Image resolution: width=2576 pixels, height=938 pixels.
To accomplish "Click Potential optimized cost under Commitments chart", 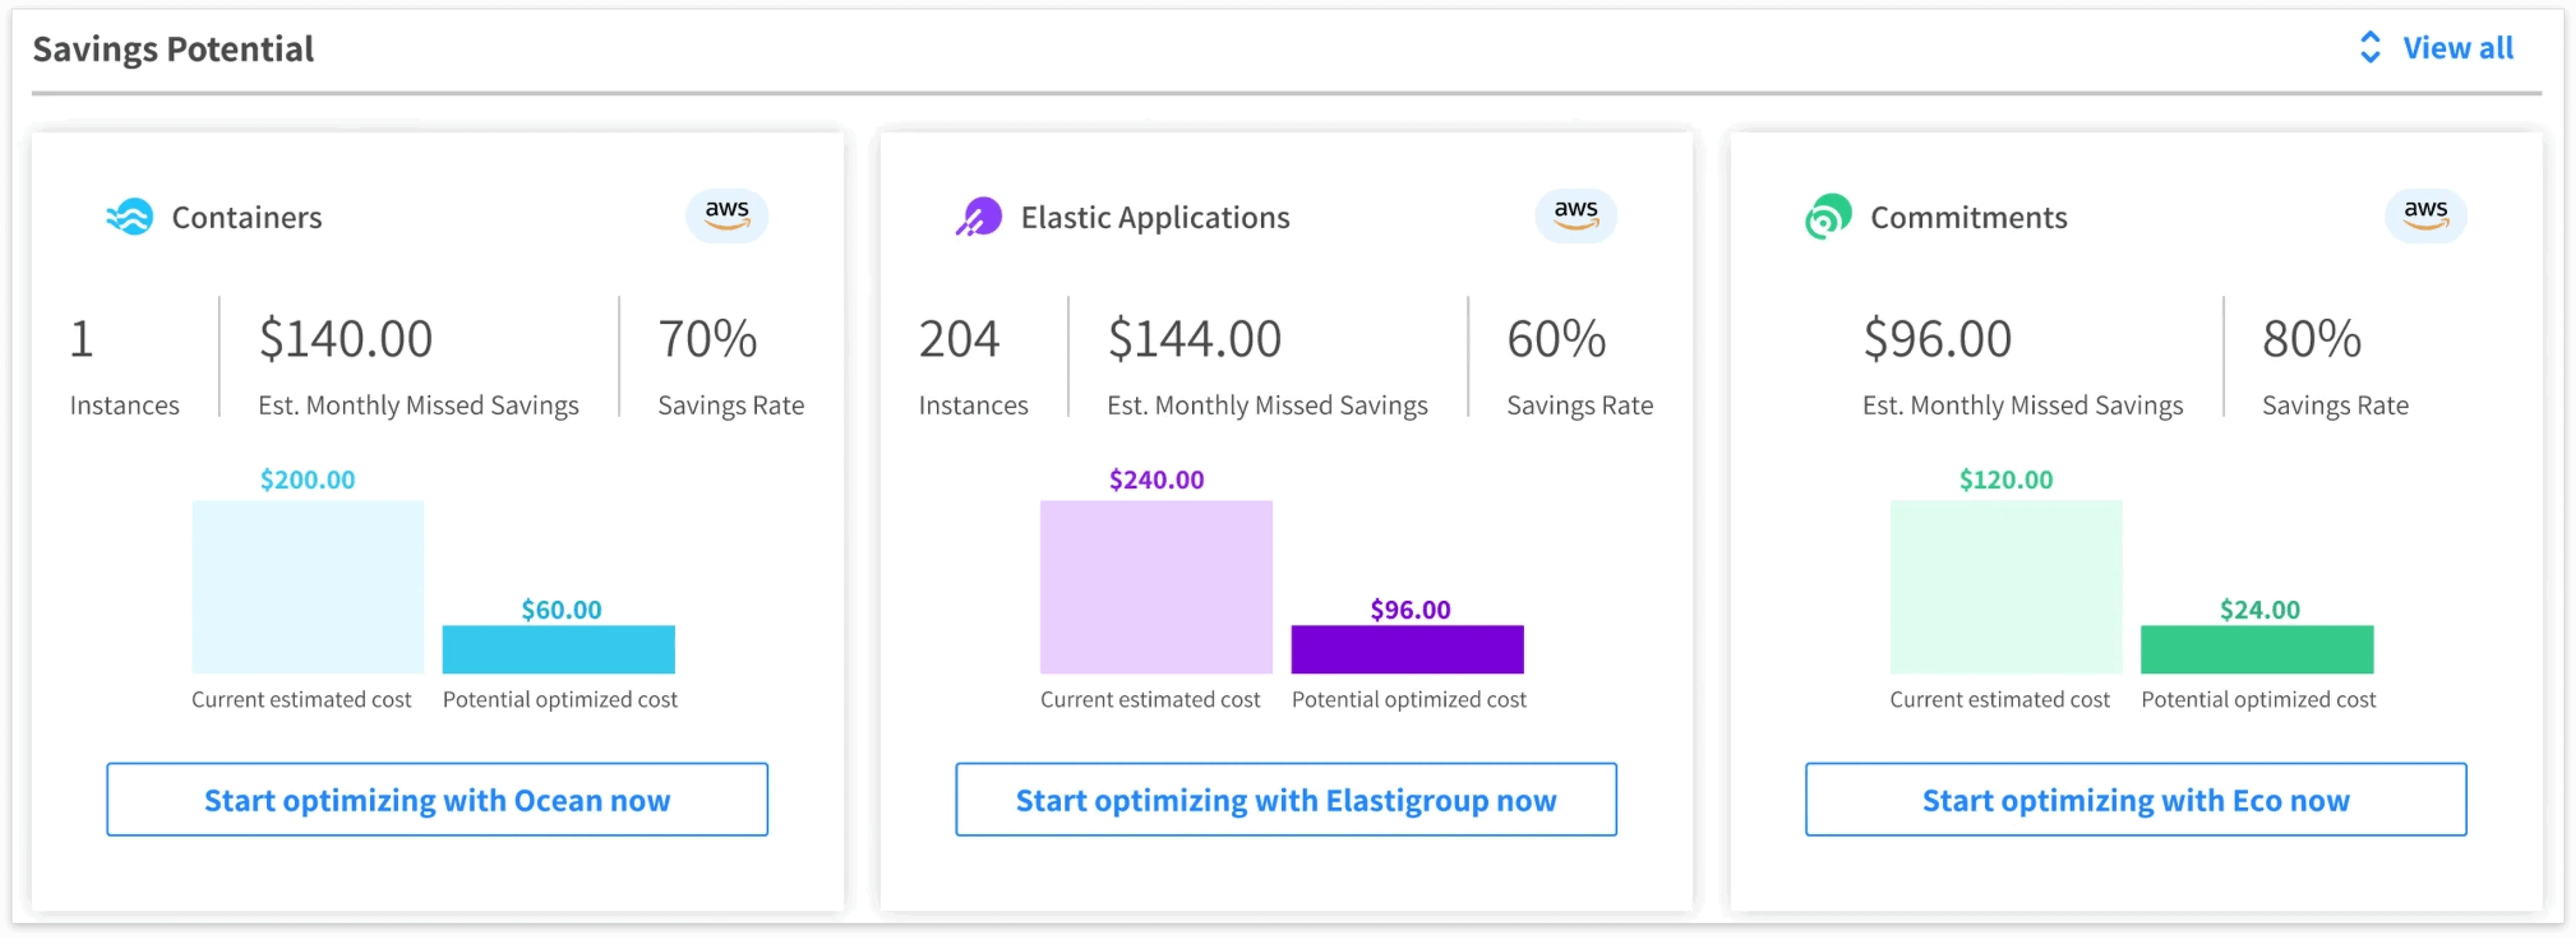I will click(x=2259, y=700).
